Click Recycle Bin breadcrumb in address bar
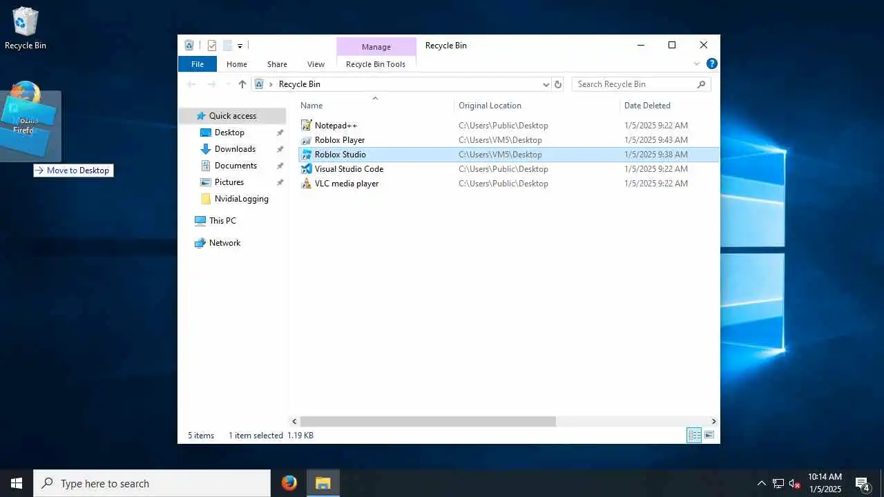The image size is (884, 497). (299, 84)
